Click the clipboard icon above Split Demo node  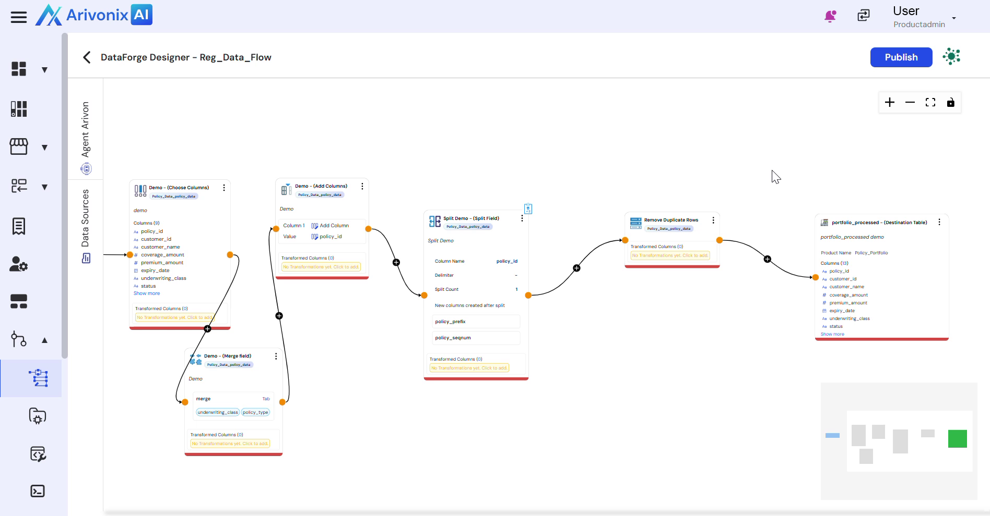pos(528,209)
